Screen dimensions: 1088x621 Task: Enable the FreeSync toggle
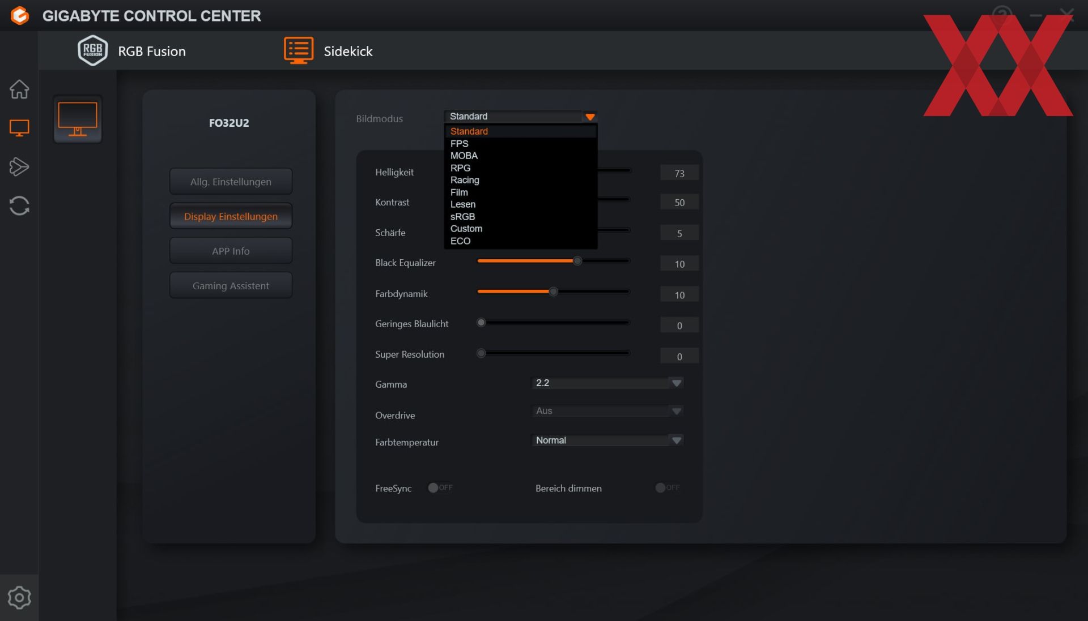(x=440, y=487)
